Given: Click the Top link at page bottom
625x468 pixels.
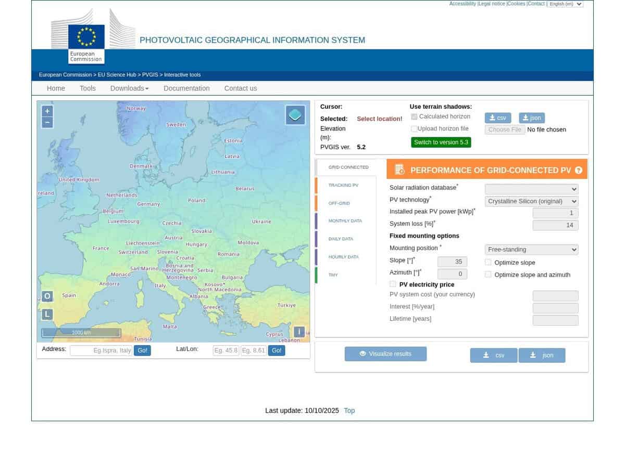Looking at the screenshot, I should 349,411.
